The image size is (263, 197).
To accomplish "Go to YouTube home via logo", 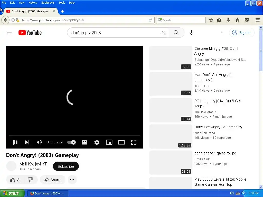I will tap(30, 33).
